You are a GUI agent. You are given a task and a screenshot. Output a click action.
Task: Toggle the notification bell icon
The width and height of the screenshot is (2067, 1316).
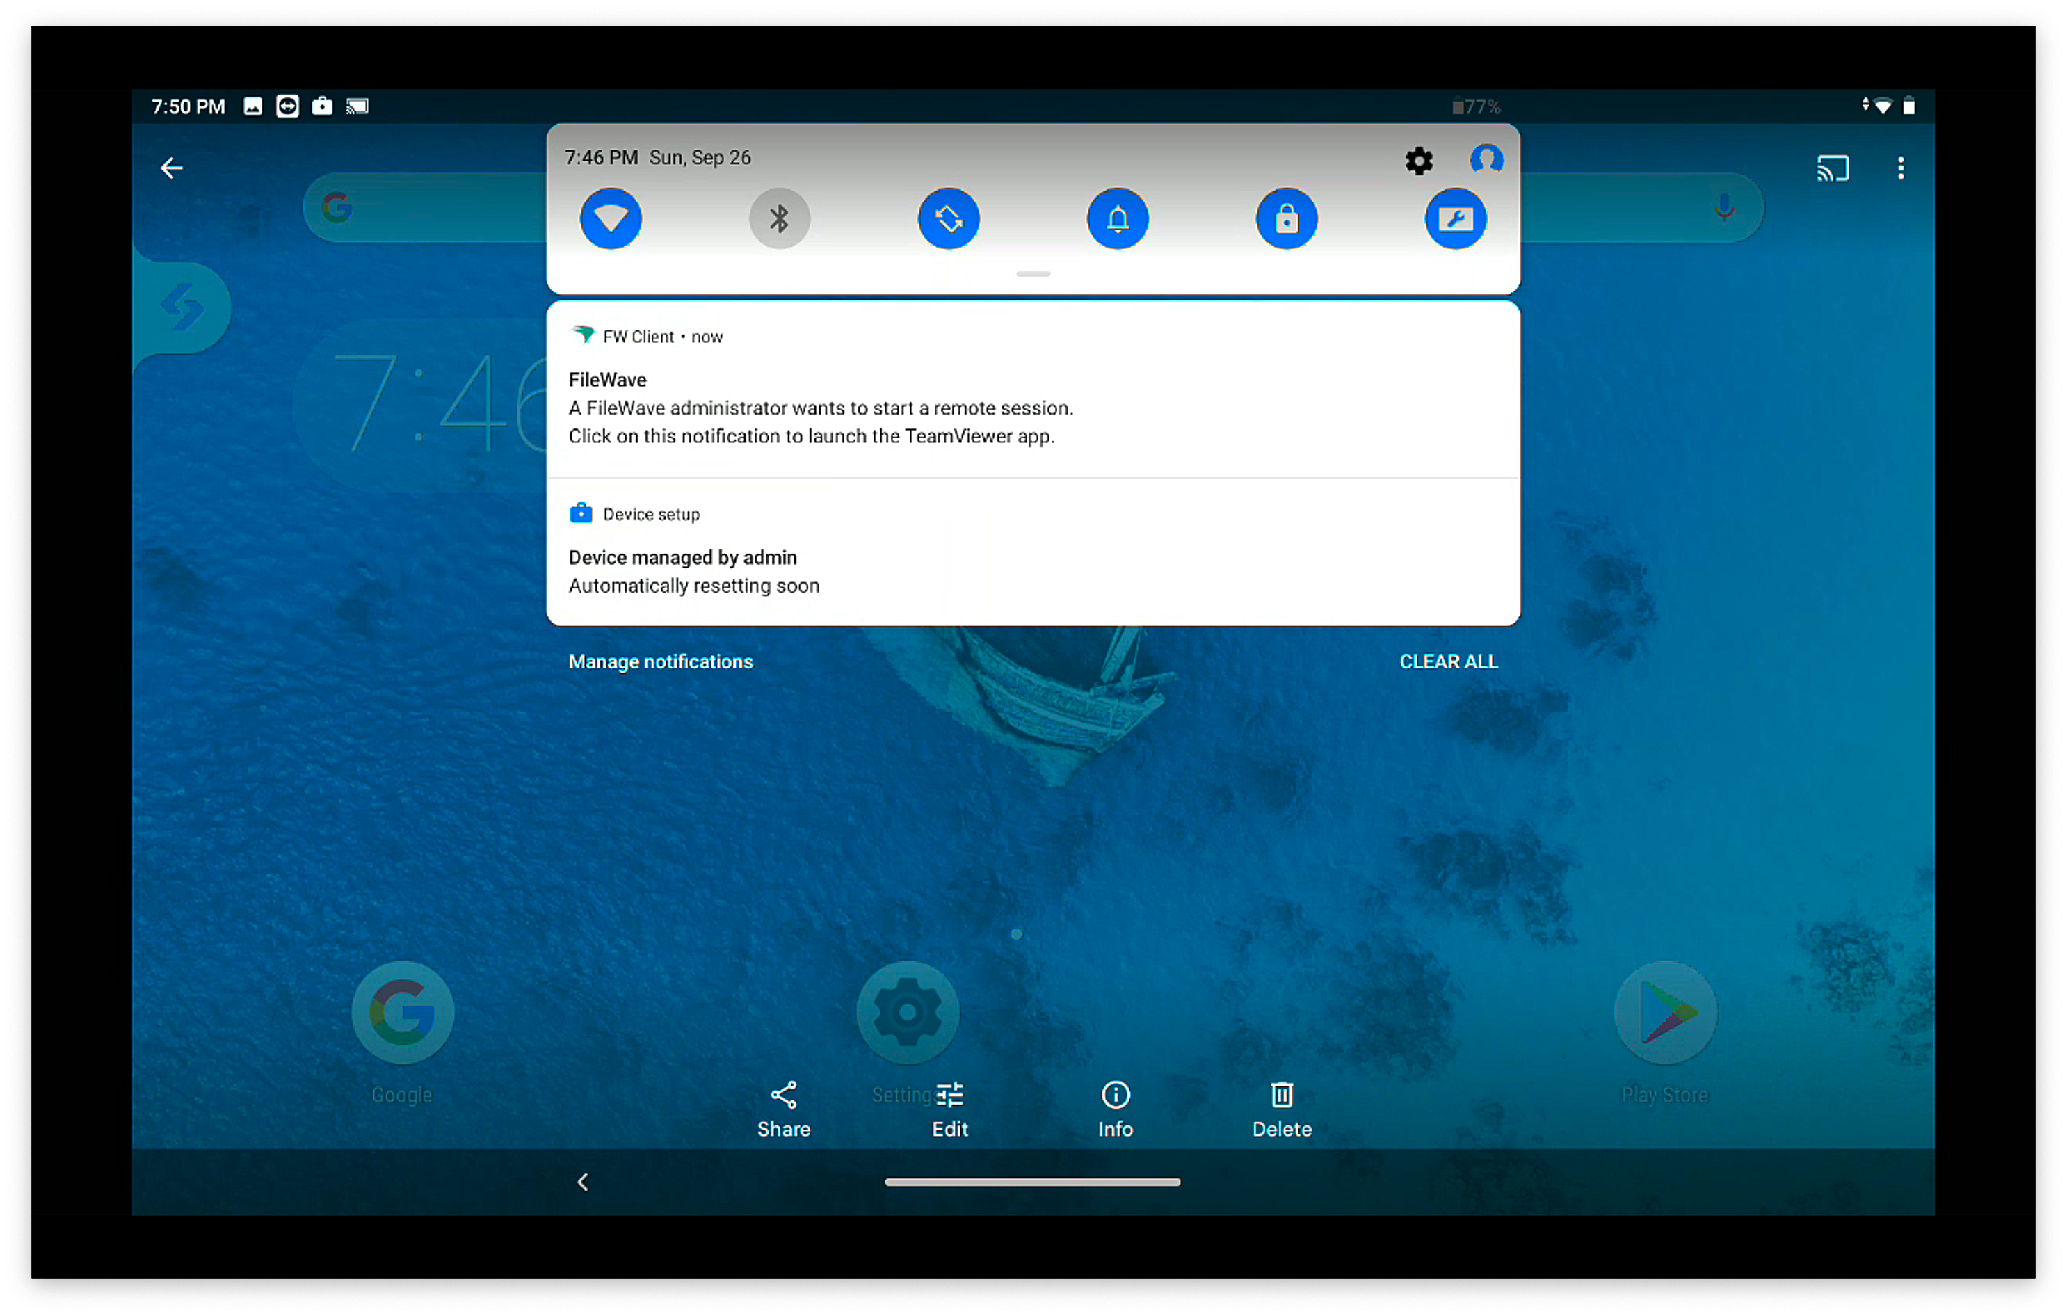click(1115, 217)
